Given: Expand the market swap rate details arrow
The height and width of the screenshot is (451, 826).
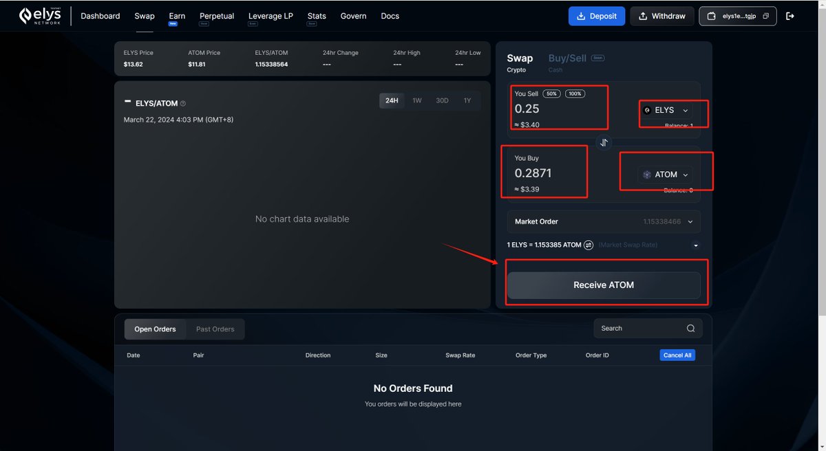Looking at the screenshot, I should tap(695, 245).
